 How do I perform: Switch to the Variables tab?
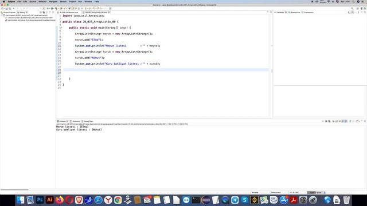pos(280,13)
